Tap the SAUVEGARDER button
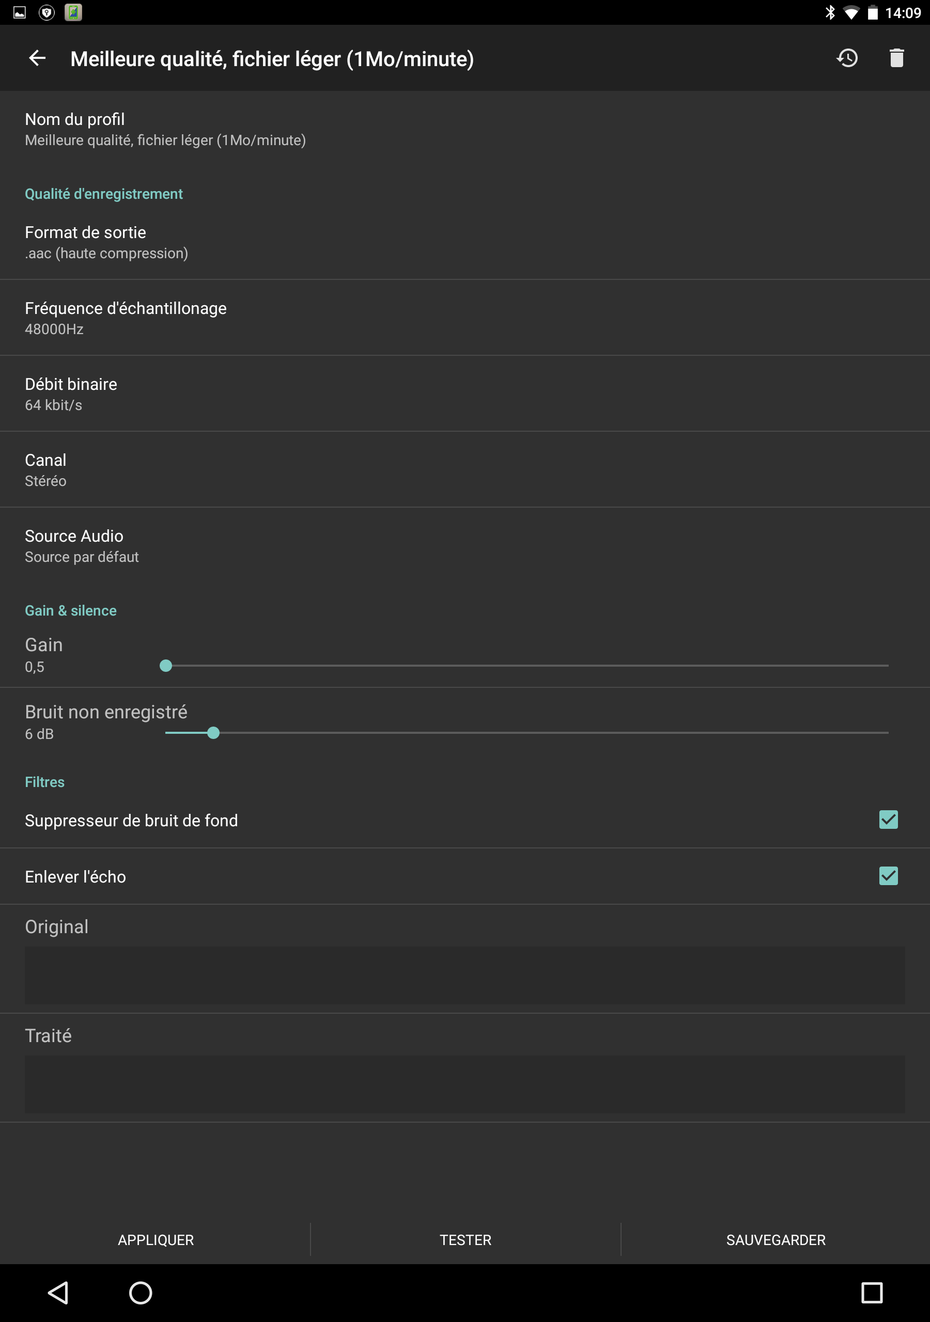The image size is (930, 1322). [x=776, y=1240]
